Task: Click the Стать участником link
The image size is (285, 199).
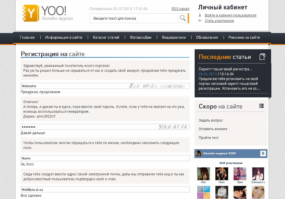Action: (x=219, y=21)
